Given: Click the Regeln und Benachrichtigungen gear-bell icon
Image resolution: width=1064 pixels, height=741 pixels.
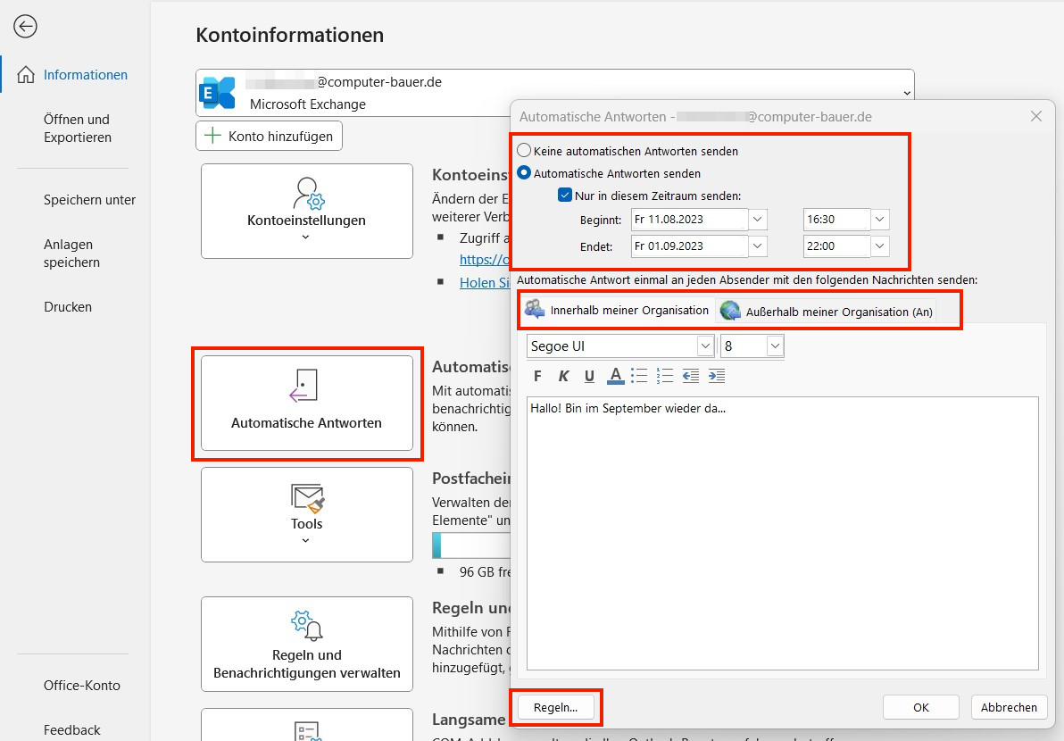Looking at the screenshot, I should pyautogui.click(x=307, y=626).
